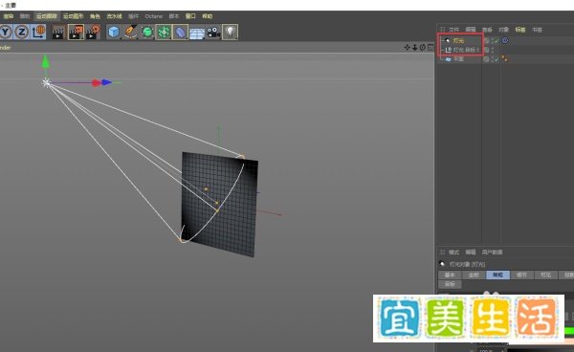Open Attribute Manager 用户数据 menu
The image size is (574, 352).
[492, 253]
